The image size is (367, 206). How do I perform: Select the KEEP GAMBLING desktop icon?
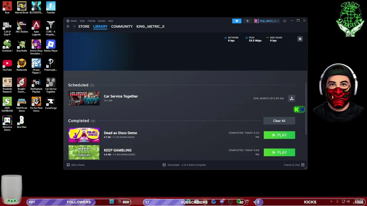pos(7,104)
